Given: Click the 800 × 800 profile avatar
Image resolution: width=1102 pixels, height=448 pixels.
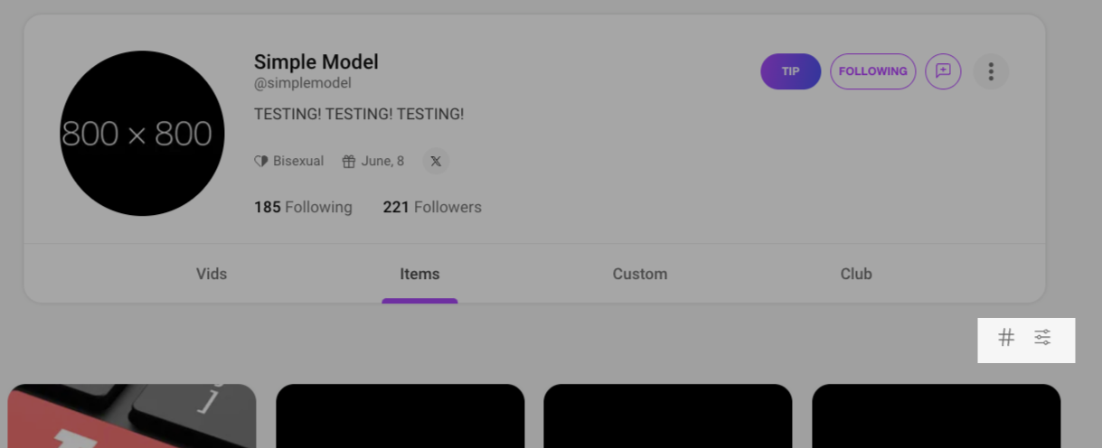Looking at the screenshot, I should coord(142,134).
